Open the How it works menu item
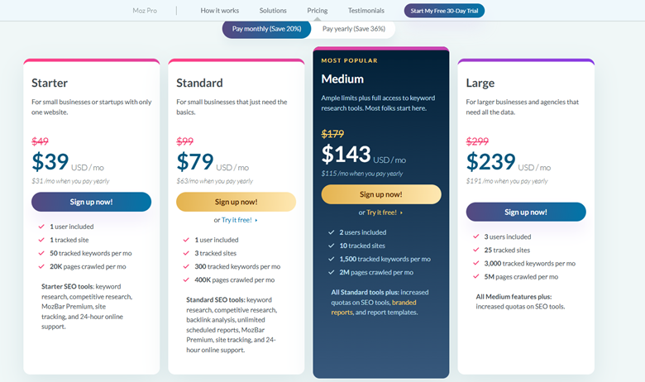 click(220, 11)
